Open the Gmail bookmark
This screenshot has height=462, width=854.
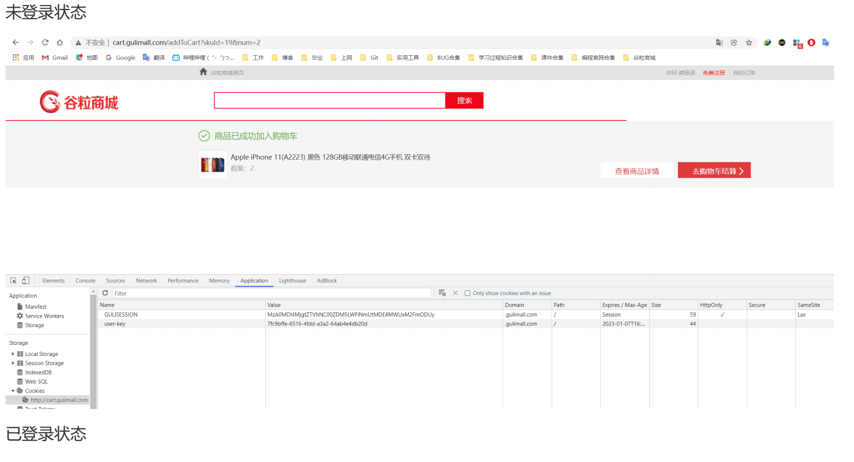pos(55,57)
